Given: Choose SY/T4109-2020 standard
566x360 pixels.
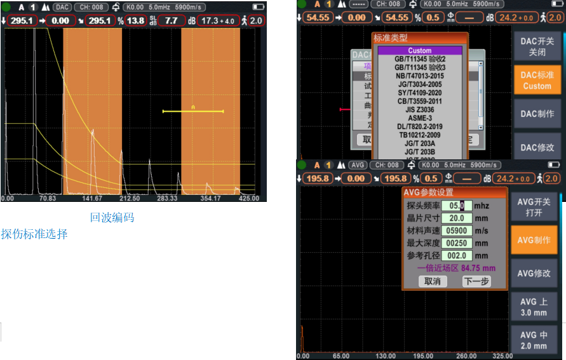Looking at the screenshot, I should [420, 93].
